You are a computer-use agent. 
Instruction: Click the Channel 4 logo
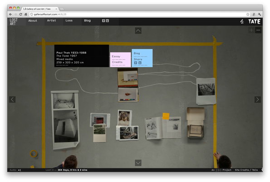242,21
